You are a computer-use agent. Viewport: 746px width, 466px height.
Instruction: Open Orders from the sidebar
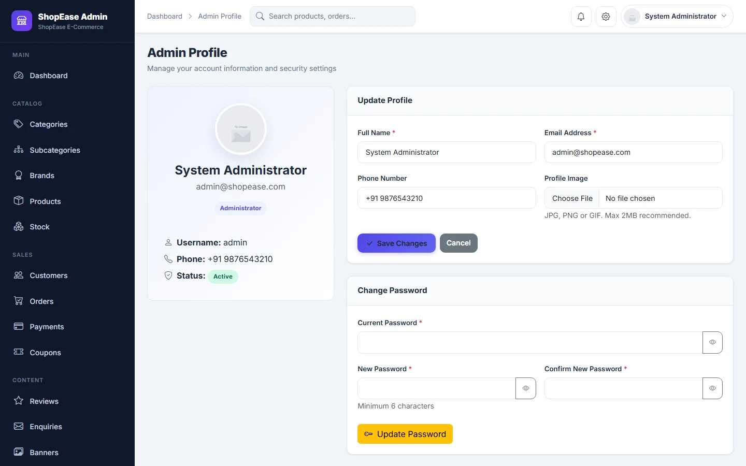[67, 301]
